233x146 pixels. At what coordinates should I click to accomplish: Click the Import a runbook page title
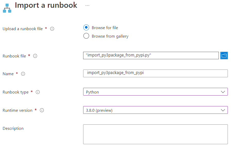click(x=46, y=5)
